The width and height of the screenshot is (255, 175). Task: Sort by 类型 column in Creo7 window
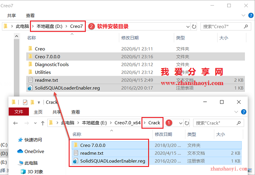coord(180,38)
